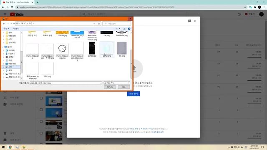Bookmark this page with the star
Viewport: 267px width, 150px height.
click(x=245, y=7)
